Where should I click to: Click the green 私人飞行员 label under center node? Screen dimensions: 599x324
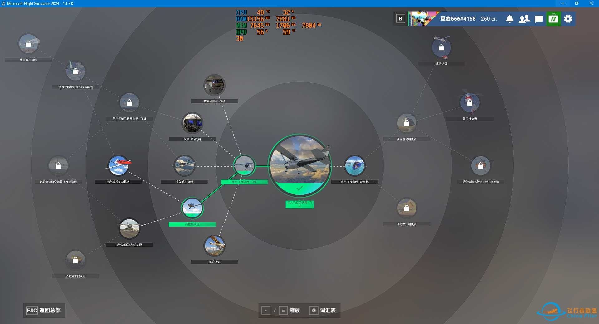click(299, 204)
